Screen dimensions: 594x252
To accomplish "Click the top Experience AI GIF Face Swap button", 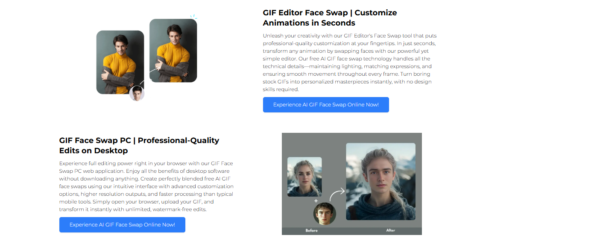I will tap(326, 105).
